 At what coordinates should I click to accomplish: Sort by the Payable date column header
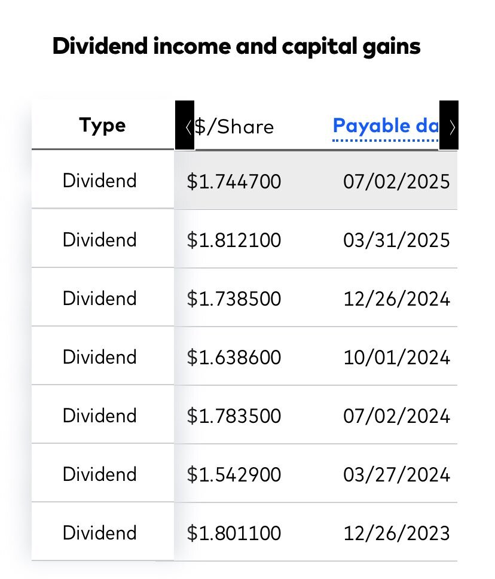pyautogui.click(x=386, y=126)
